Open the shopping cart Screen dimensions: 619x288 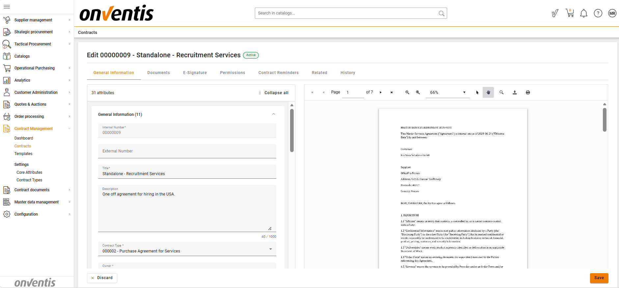click(570, 13)
